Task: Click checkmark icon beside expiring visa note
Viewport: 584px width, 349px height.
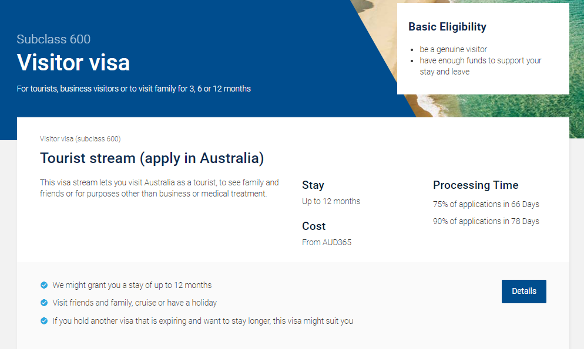Action: point(44,321)
